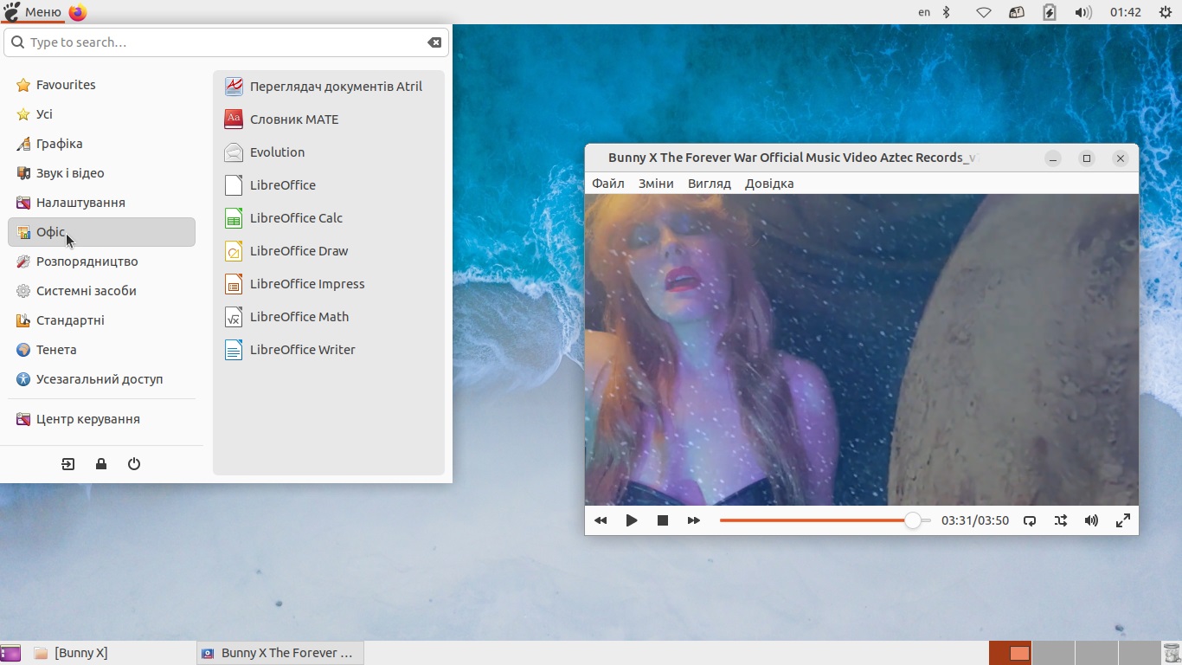1182x665 pixels.
Task: Open the Довідка menu
Action: [x=769, y=184]
